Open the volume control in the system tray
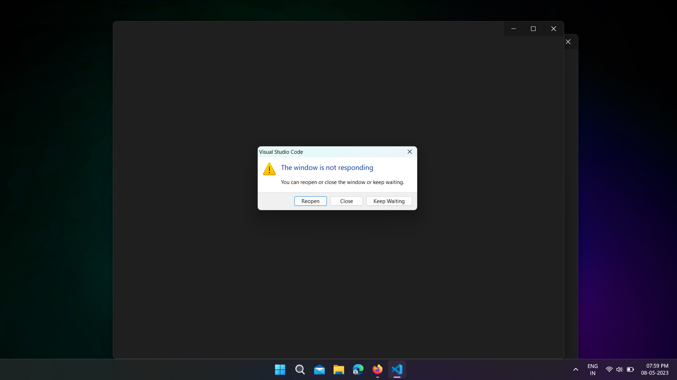Screen dimensions: 677x380 (x=620, y=369)
